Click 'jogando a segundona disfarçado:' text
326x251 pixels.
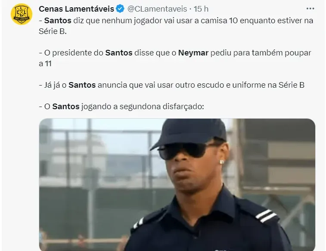(x=143, y=107)
